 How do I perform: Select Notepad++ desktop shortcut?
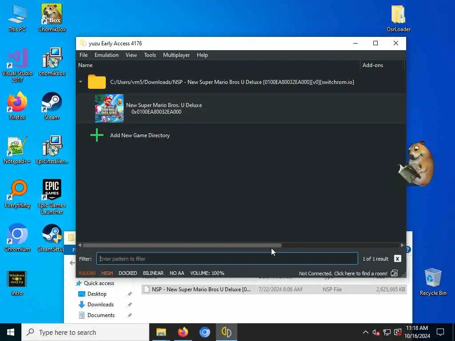point(17,150)
